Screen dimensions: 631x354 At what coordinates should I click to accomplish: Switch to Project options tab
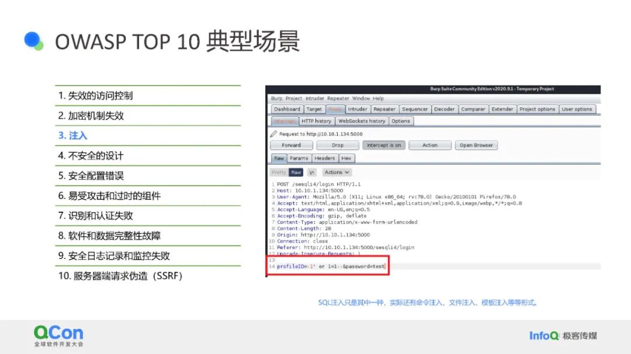(538, 109)
